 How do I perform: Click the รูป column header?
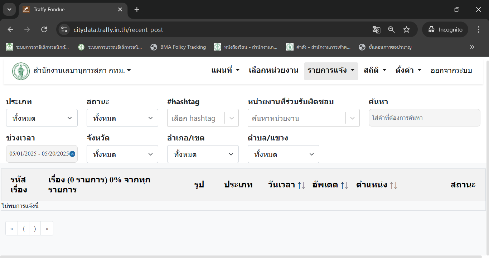pyautogui.click(x=199, y=185)
